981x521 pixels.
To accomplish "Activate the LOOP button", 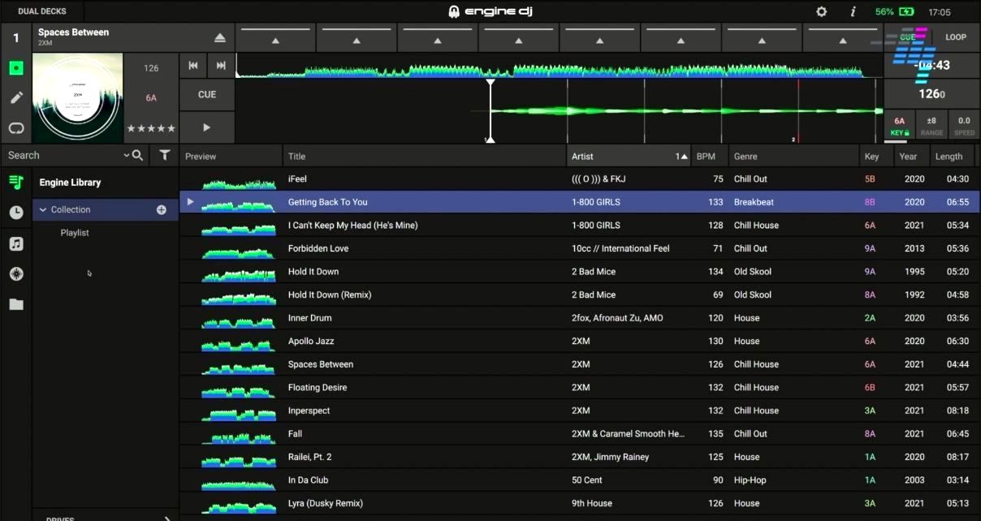I will pos(956,37).
